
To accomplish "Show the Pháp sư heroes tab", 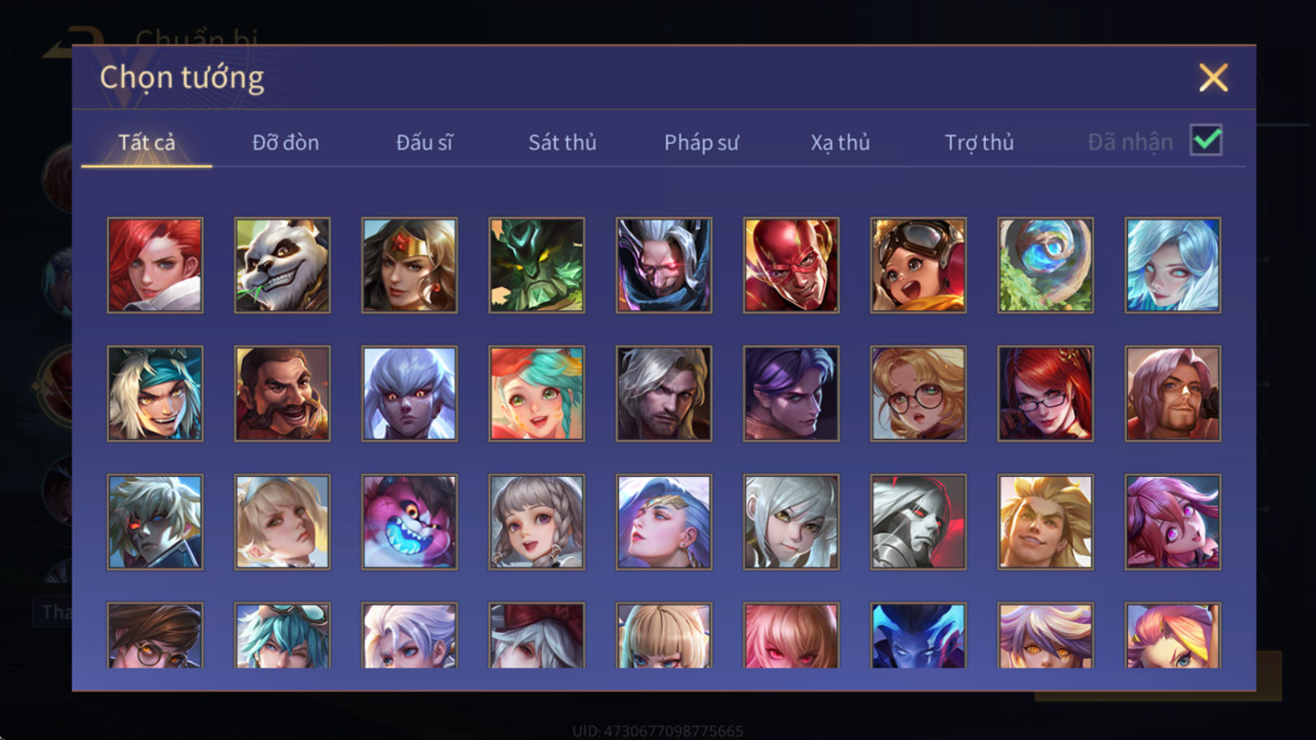I will [x=702, y=142].
